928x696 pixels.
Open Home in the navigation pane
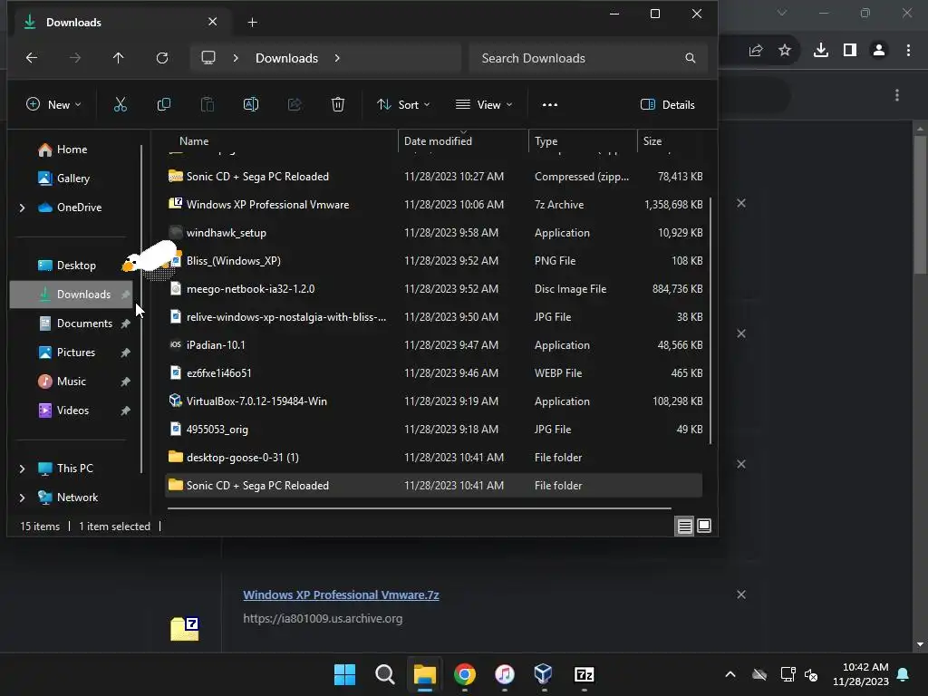[63, 150]
